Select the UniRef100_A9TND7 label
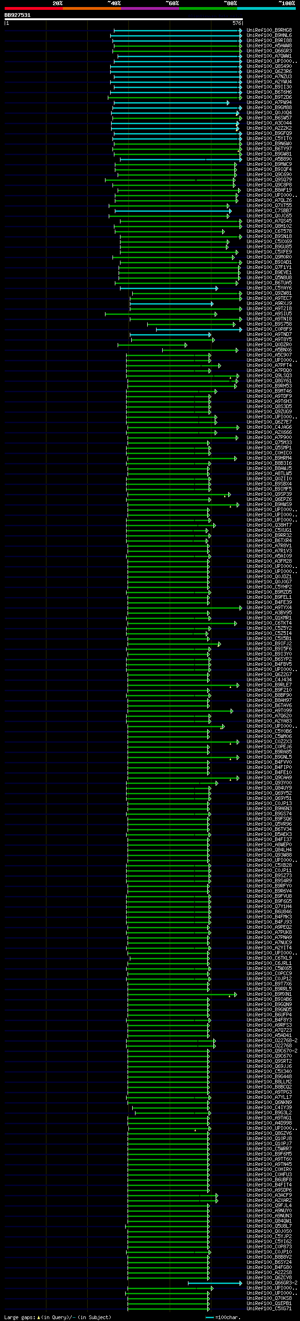Screen dimensions: 300x1321 (x=269, y=335)
